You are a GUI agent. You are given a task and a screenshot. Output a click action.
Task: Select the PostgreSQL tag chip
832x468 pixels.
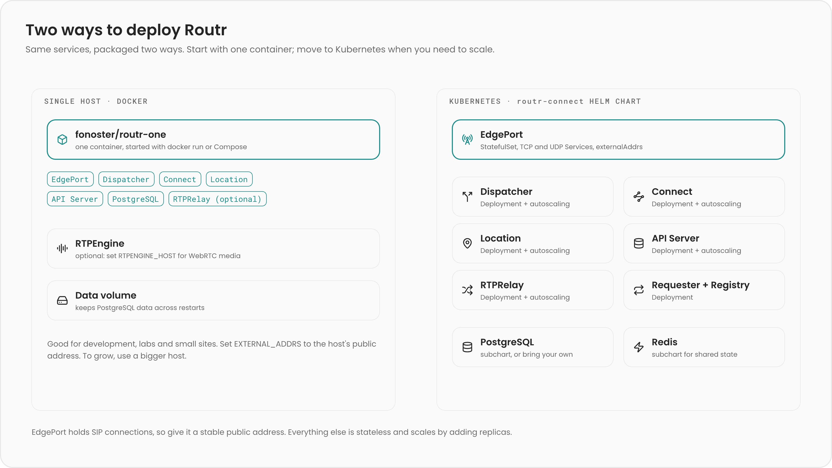pos(136,199)
